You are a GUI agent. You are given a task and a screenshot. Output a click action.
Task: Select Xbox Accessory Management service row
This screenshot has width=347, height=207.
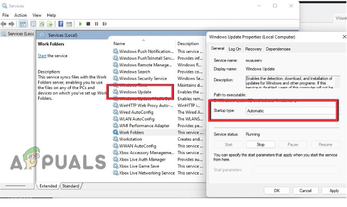[158, 152]
